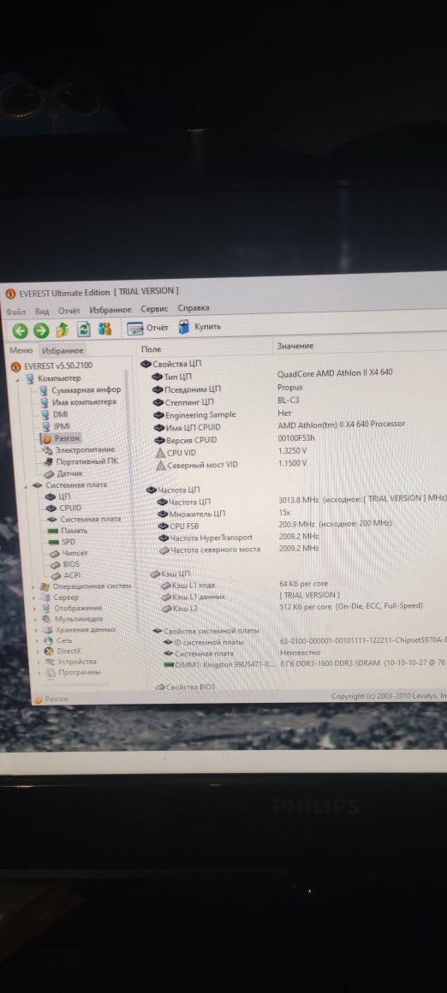Expand the DirectX tree node
The width and height of the screenshot is (447, 993).
pyautogui.click(x=38, y=651)
